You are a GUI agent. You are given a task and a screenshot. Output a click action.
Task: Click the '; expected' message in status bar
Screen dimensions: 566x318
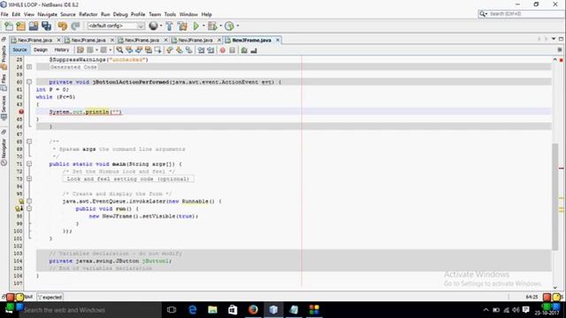(50, 297)
